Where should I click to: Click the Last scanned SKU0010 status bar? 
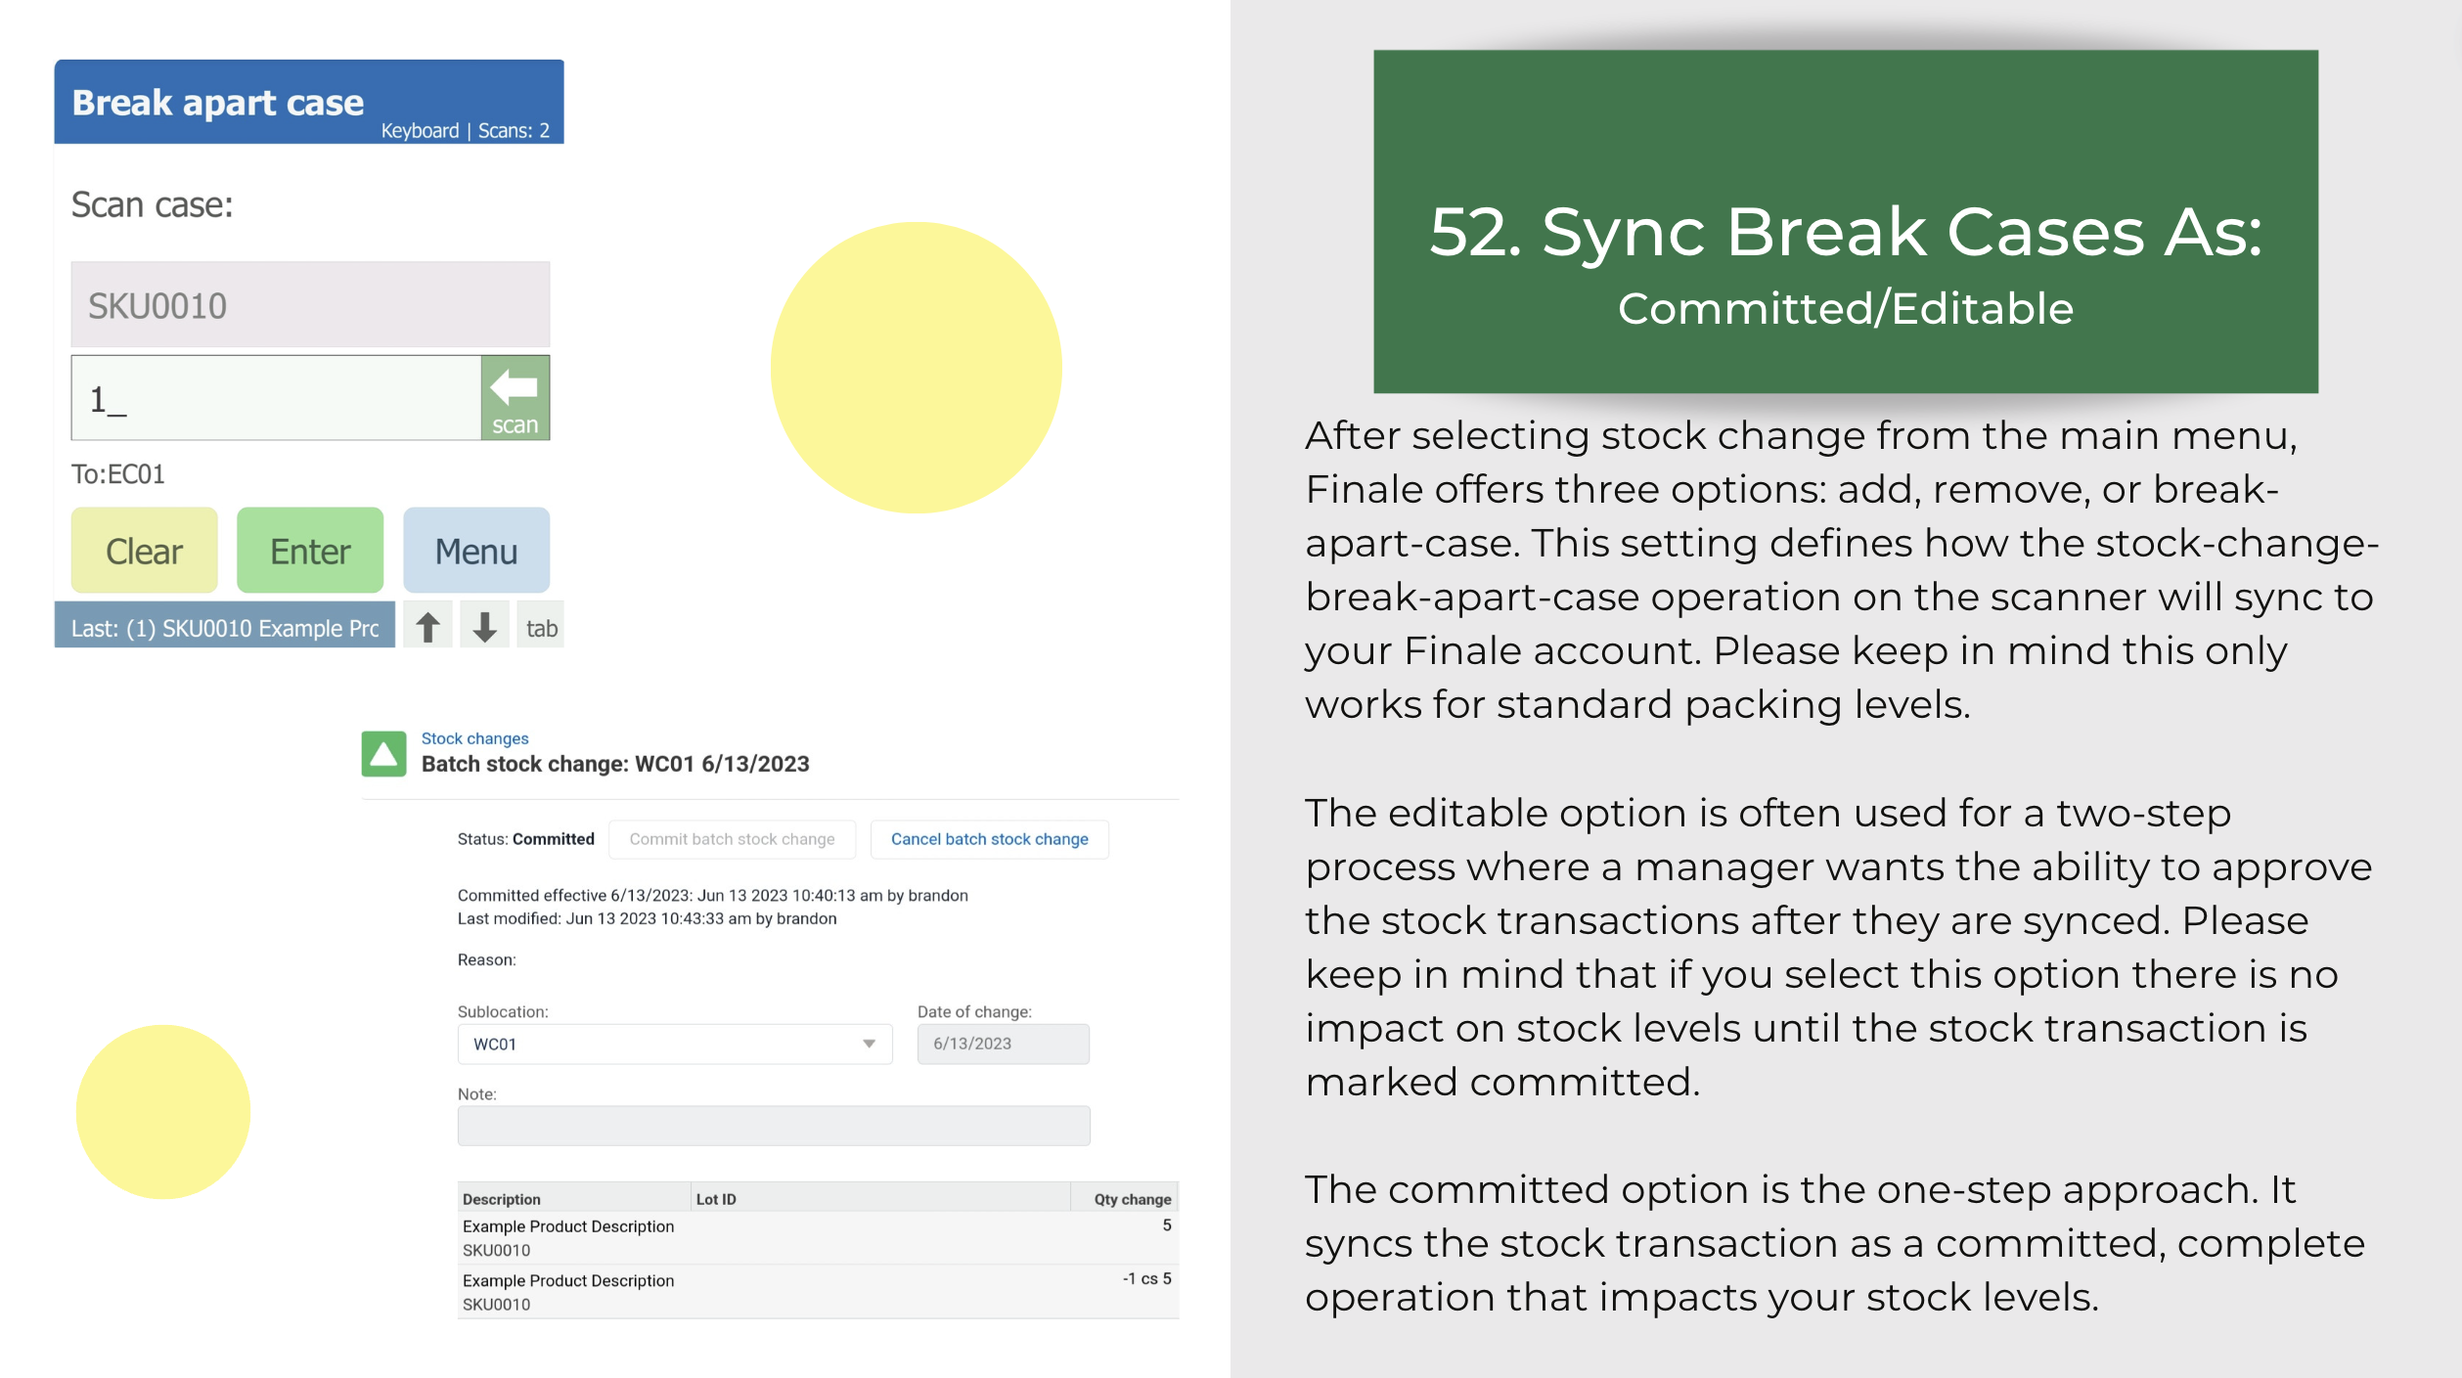(x=225, y=626)
